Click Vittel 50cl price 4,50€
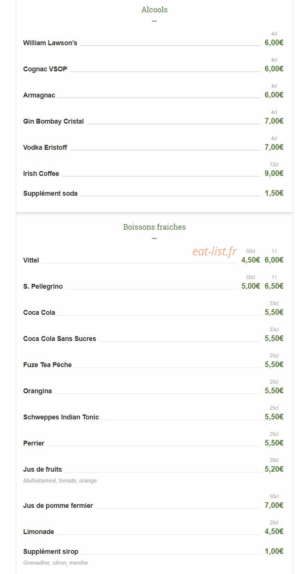 [250, 260]
